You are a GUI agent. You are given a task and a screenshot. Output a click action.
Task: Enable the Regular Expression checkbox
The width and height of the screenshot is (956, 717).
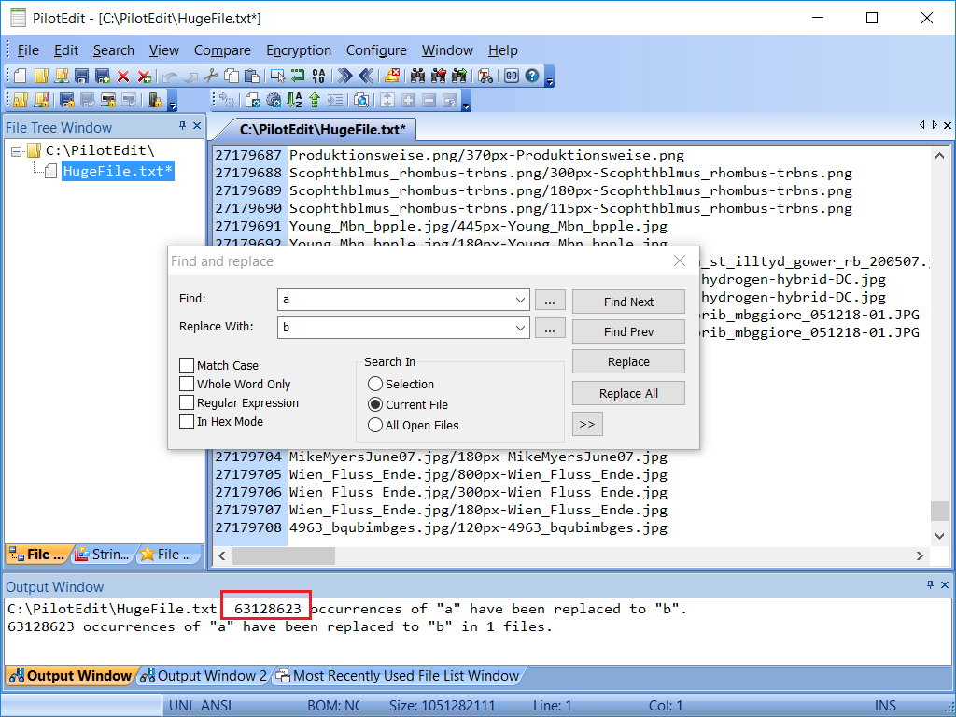(x=187, y=403)
